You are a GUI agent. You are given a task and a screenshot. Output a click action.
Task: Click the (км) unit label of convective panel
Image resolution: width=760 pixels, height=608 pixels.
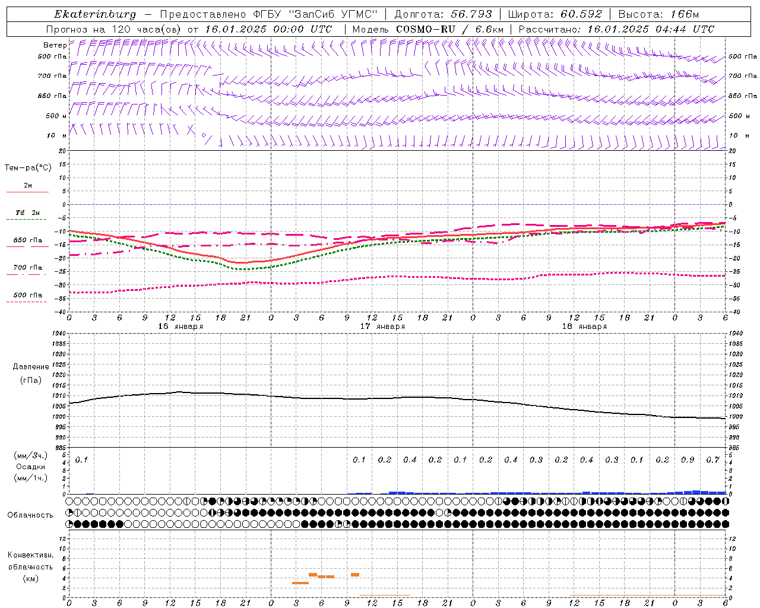tap(30, 578)
